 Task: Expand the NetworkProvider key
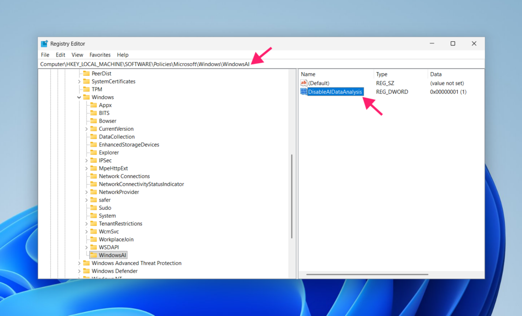[x=87, y=192]
